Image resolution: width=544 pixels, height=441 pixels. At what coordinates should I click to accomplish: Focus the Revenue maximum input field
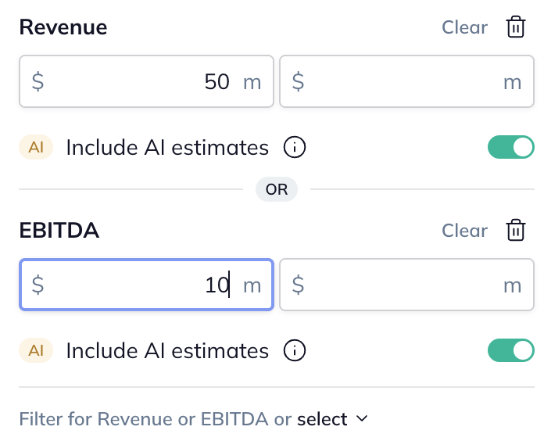point(406,81)
